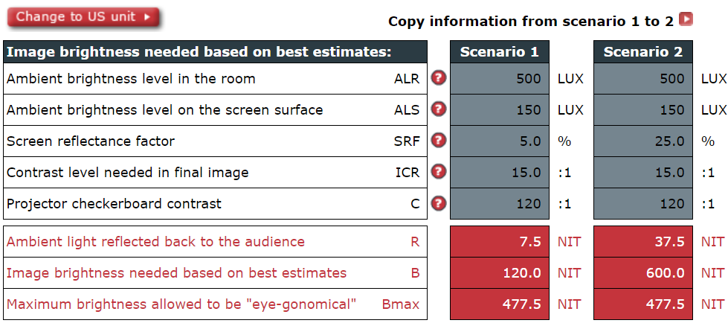This screenshot has height=326, width=728.
Task: Click Scenario 2 image brightness needed 600.0 result
Action: tap(643, 272)
